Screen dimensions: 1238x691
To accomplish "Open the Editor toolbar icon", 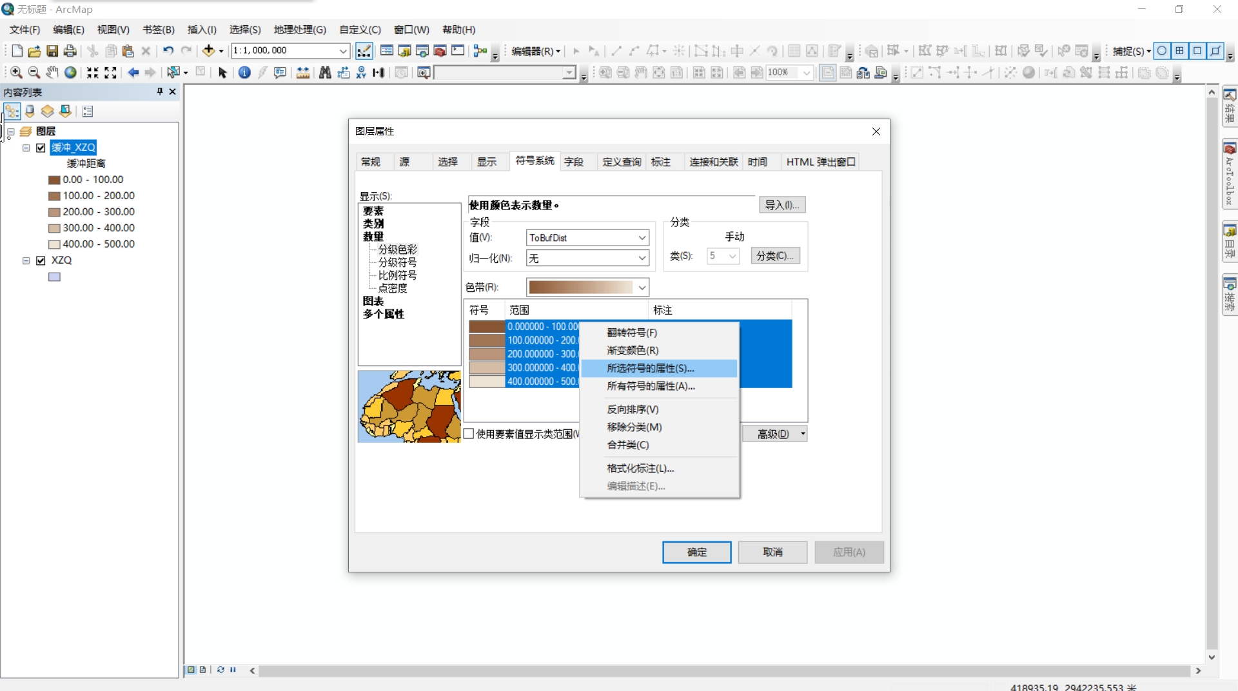I will coord(364,51).
